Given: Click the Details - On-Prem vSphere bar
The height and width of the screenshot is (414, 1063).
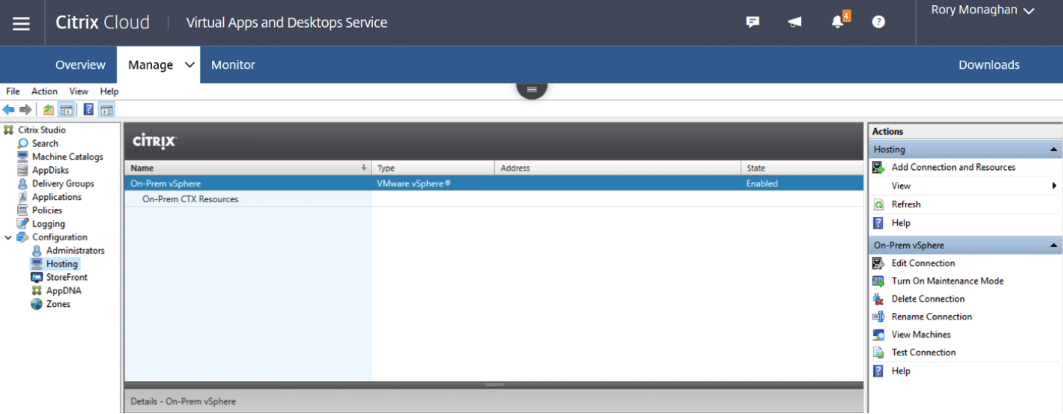Looking at the screenshot, I should click(494, 402).
